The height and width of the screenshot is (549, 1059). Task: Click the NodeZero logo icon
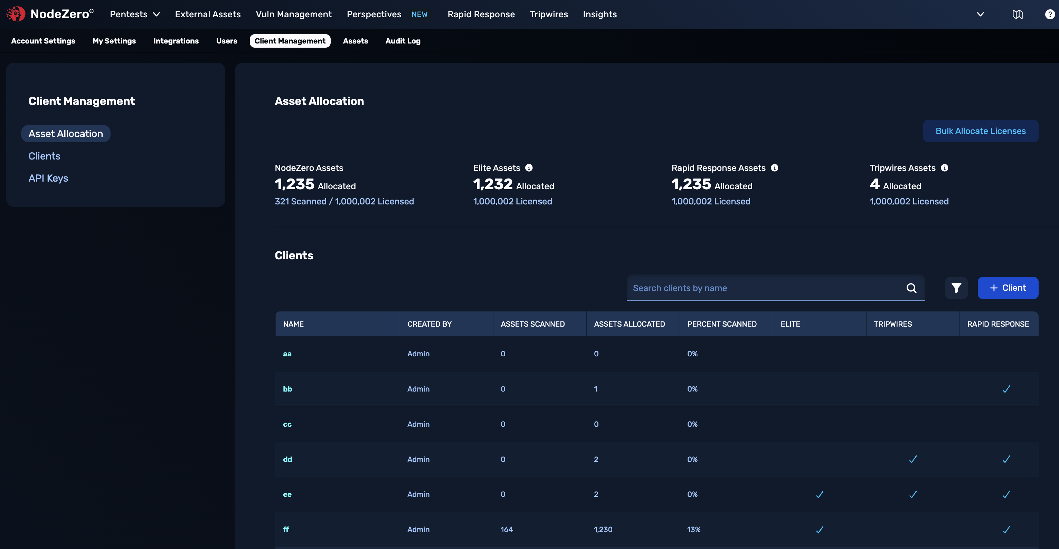15,13
